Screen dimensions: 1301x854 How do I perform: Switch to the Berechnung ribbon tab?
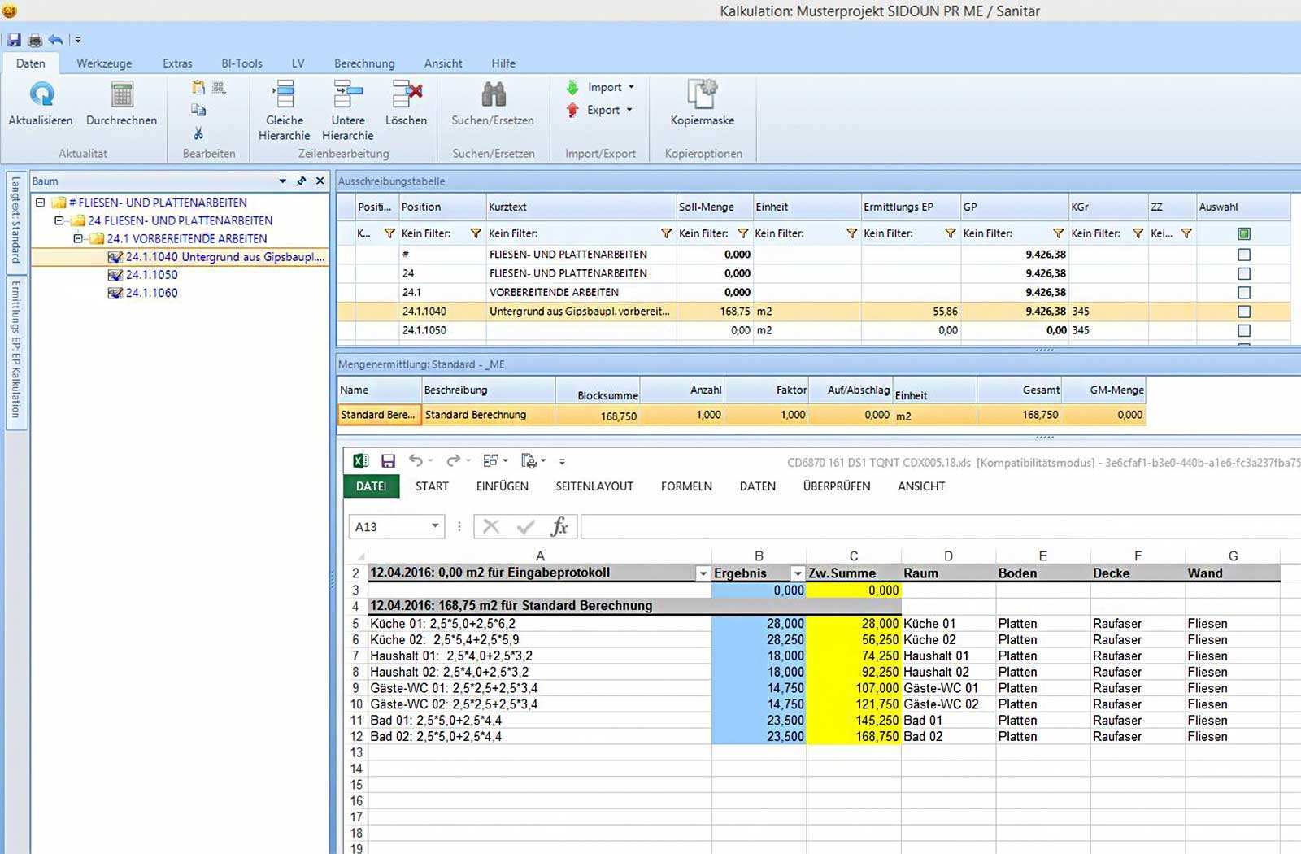coord(364,63)
